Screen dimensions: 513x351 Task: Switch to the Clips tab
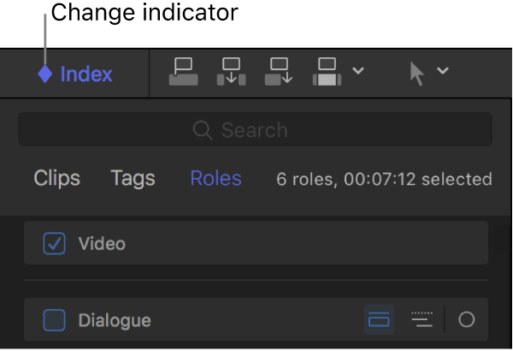tap(57, 178)
